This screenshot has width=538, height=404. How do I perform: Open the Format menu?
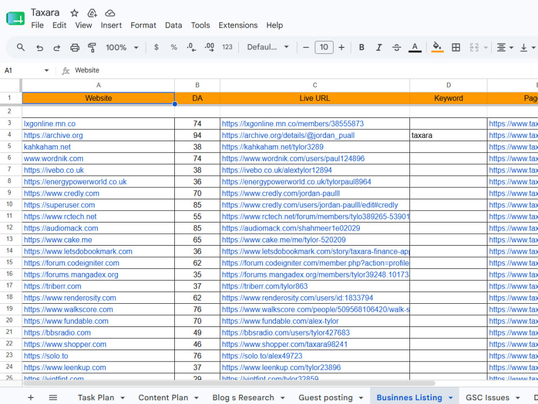click(143, 25)
